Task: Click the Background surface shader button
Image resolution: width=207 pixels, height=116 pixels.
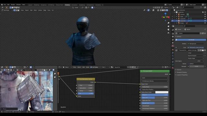Action: point(196,44)
